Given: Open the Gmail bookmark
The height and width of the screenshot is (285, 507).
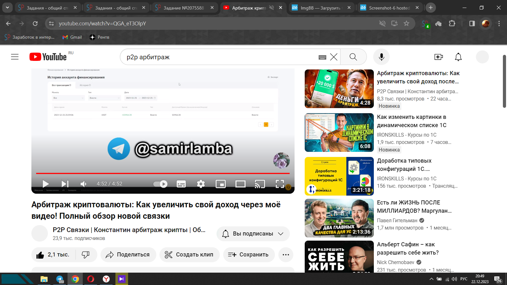Looking at the screenshot, I should click(x=72, y=37).
